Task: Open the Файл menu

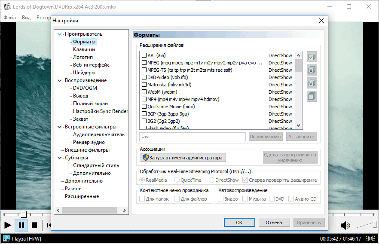Action: [x=10, y=18]
